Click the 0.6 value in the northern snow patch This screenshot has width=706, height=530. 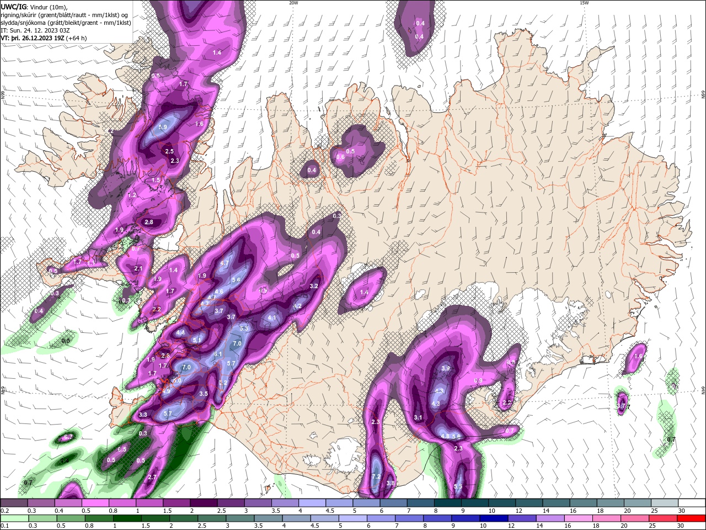coord(340,157)
